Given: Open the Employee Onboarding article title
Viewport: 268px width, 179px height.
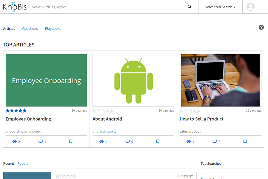Looking at the screenshot, I should click(28, 119).
